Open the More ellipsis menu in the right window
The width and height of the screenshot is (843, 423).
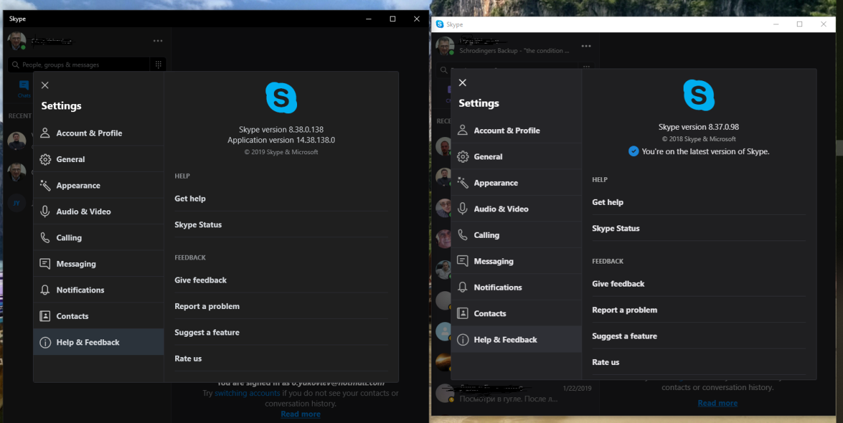click(x=586, y=46)
